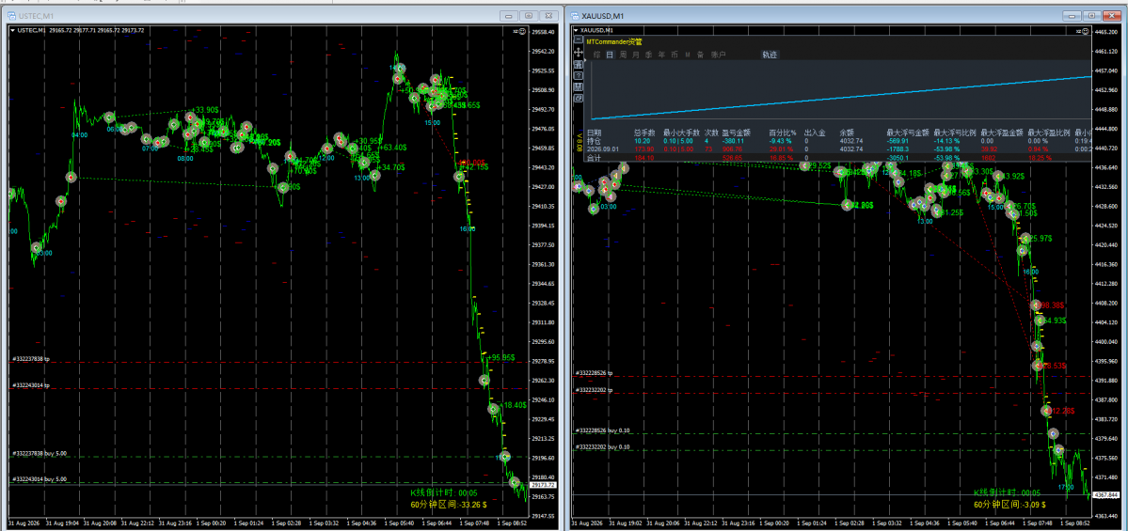This screenshot has width=1128, height=531.
Task: Click the 持仓 row label in the stats table
Action: click(x=594, y=141)
